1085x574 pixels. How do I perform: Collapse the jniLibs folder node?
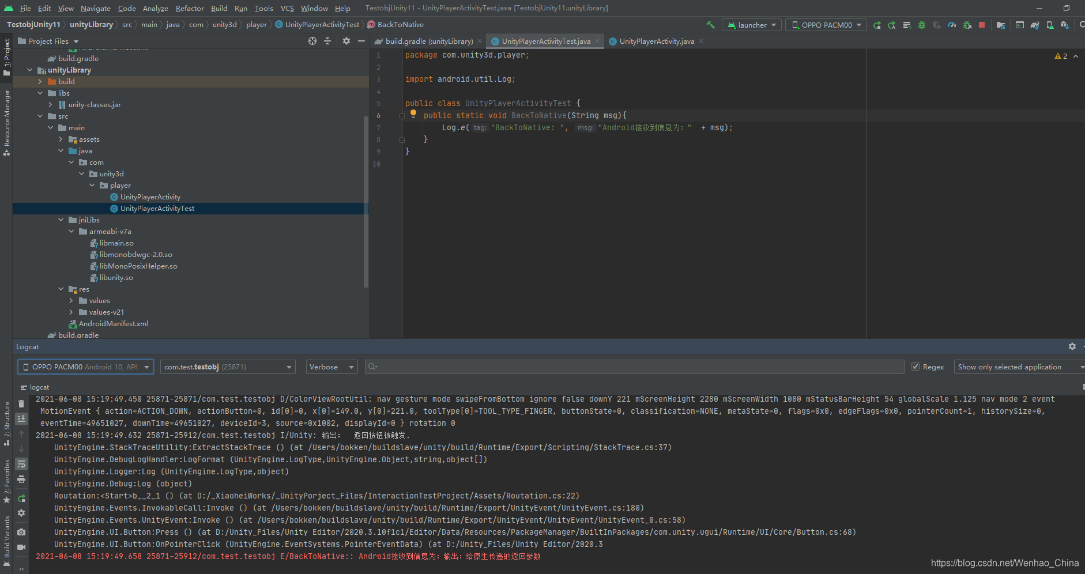click(x=61, y=220)
